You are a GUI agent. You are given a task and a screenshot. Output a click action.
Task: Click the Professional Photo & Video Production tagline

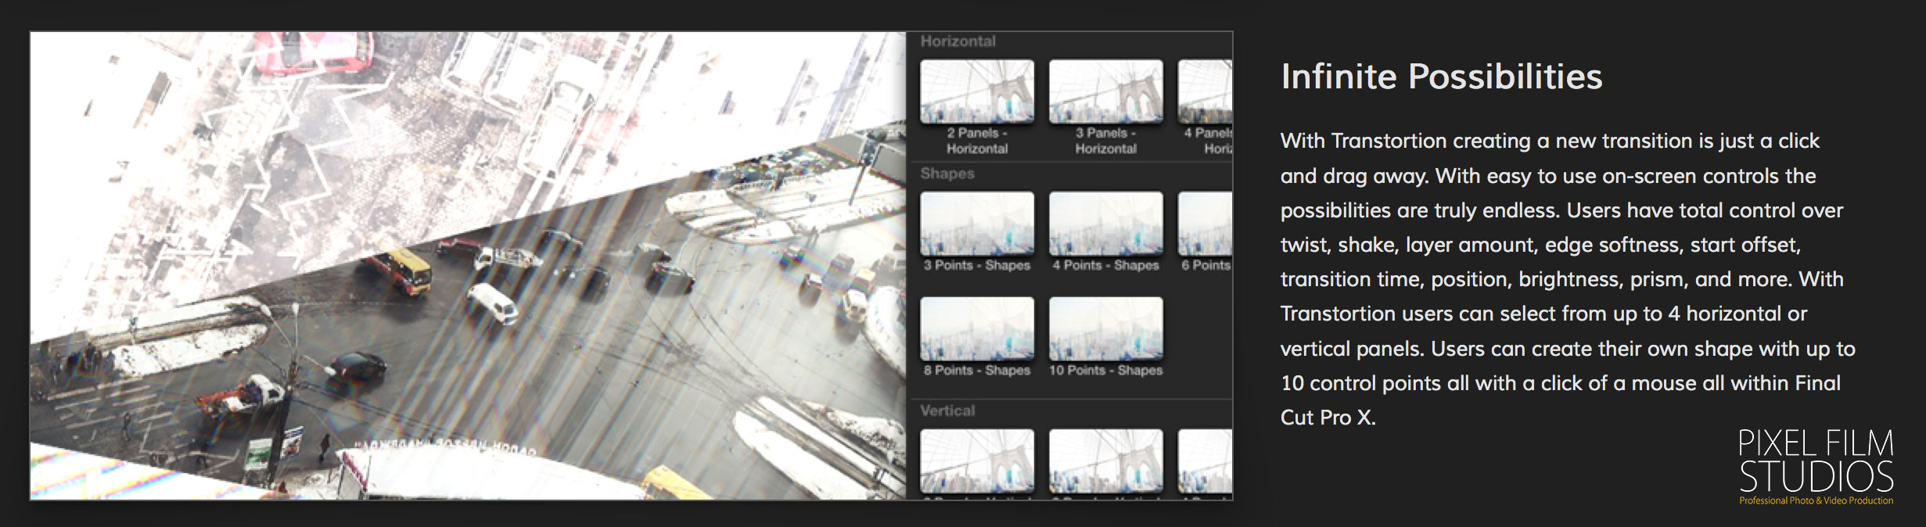point(1816,500)
